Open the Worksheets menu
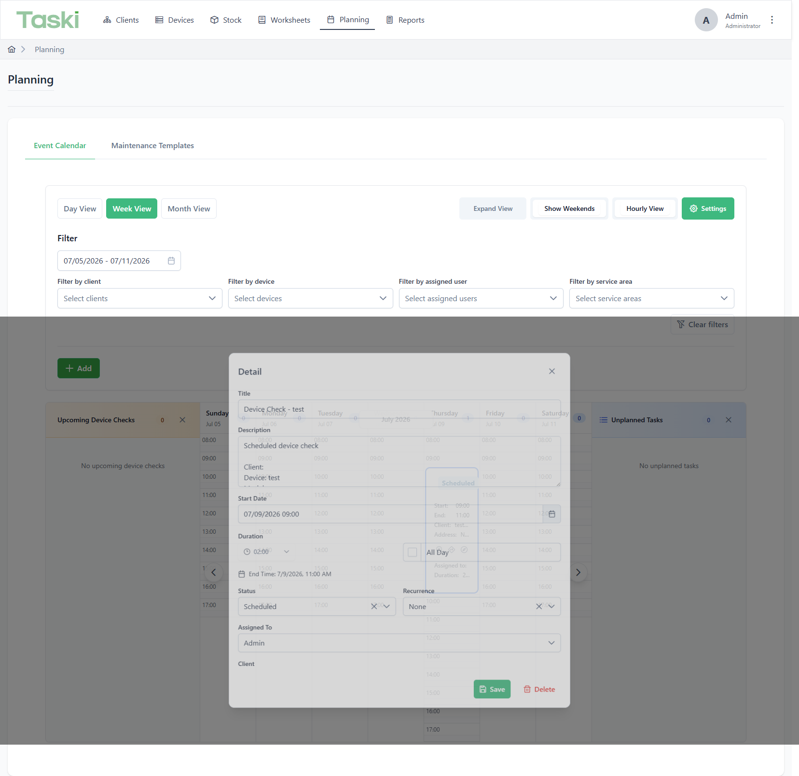The width and height of the screenshot is (799, 776). tap(284, 20)
